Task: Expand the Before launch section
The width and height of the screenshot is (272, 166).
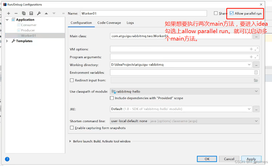Action: pos(70,141)
